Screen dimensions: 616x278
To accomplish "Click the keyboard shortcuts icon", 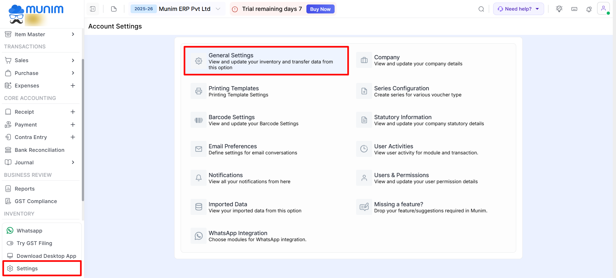I will coord(574,9).
